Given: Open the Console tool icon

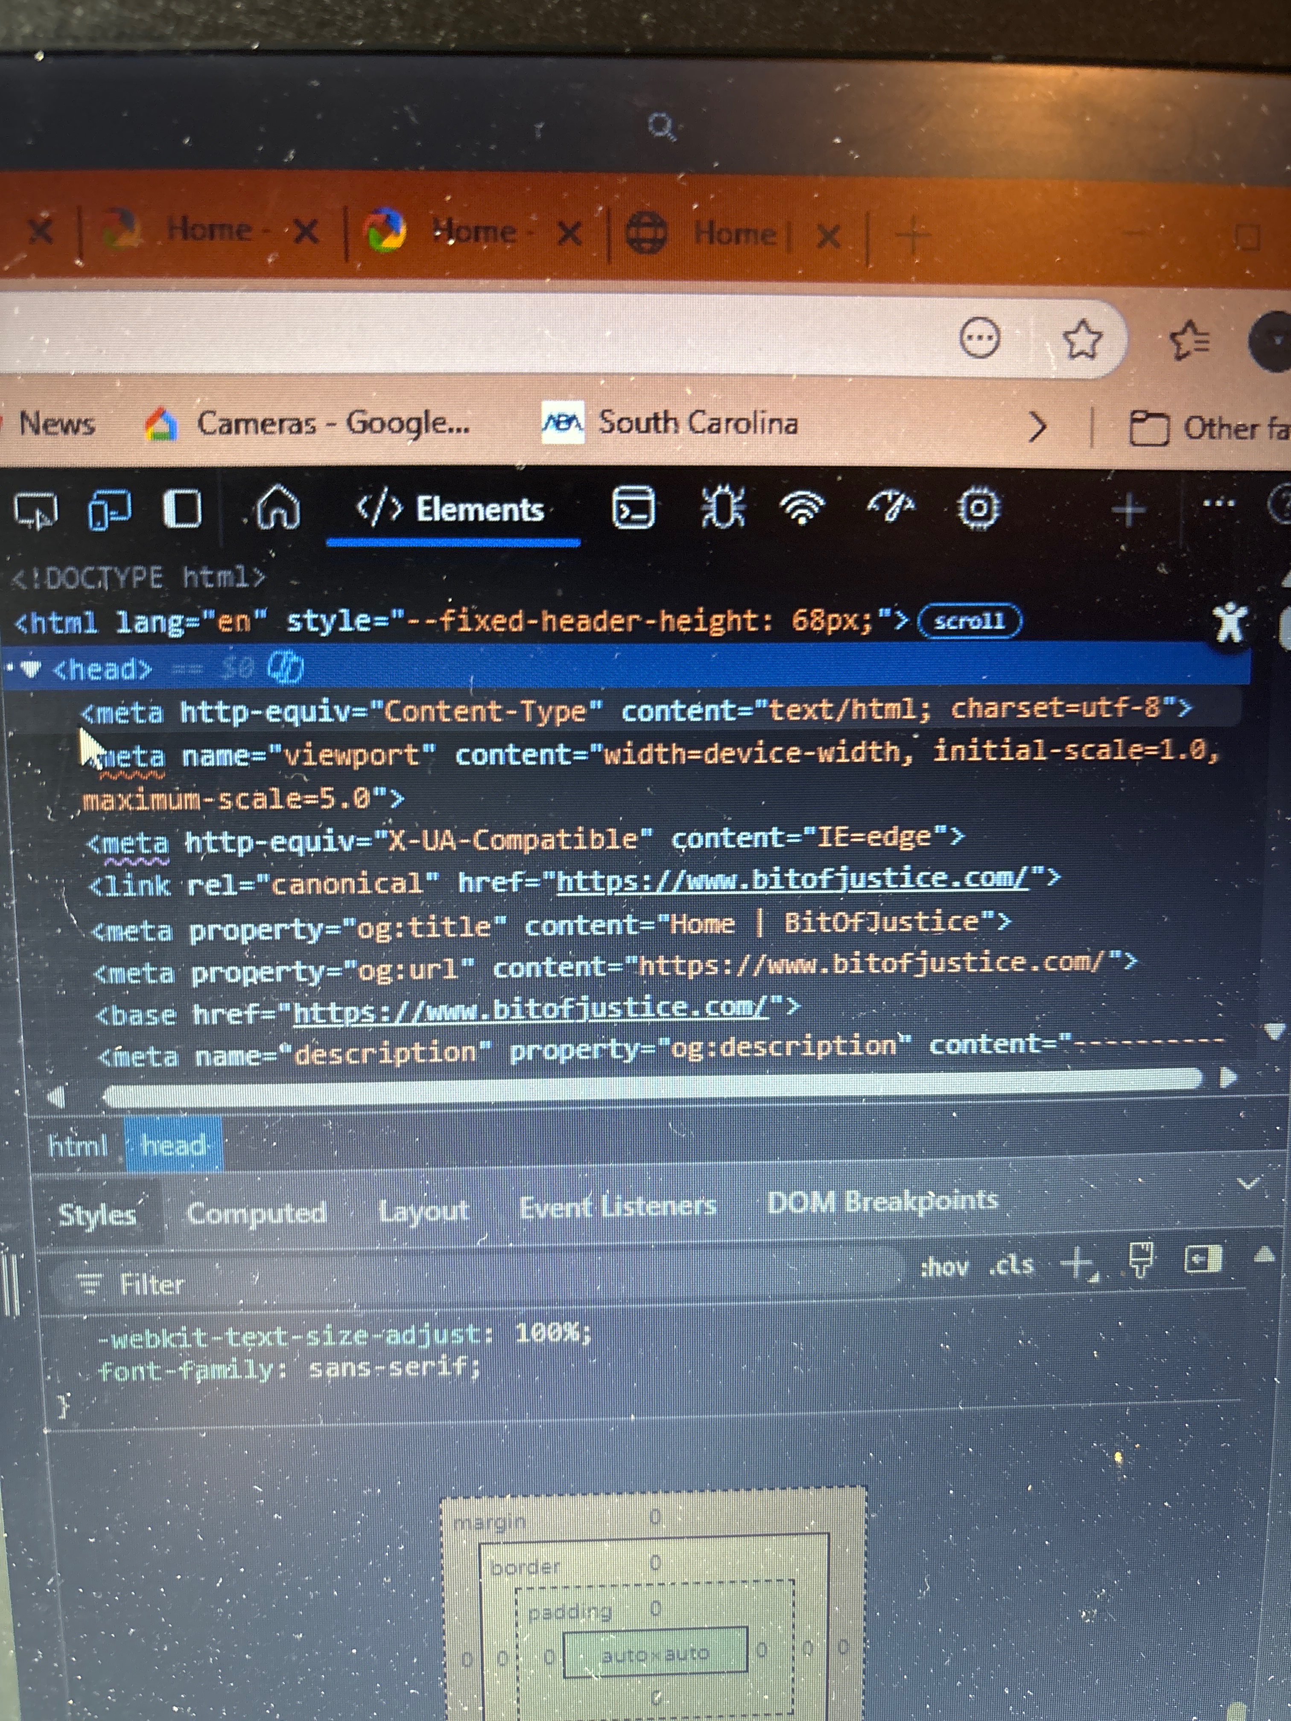Looking at the screenshot, I should pos(633,508).
